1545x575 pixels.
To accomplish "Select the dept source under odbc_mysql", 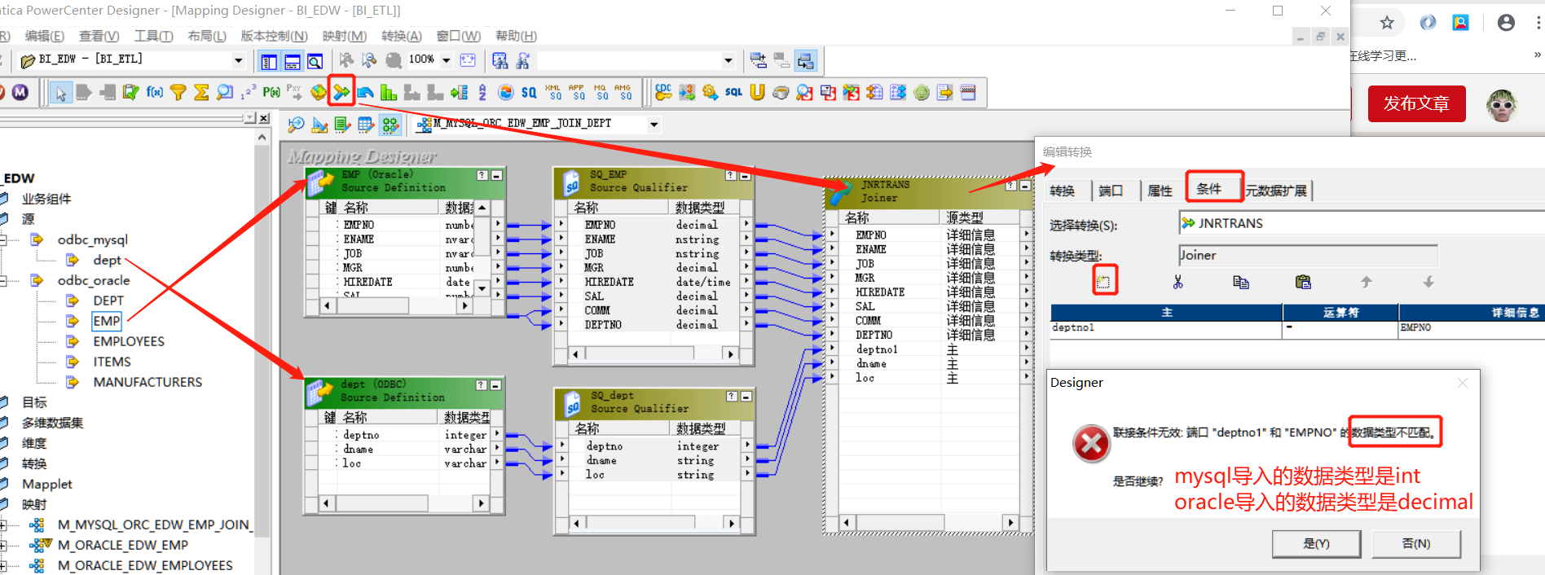I will point(107,260).
